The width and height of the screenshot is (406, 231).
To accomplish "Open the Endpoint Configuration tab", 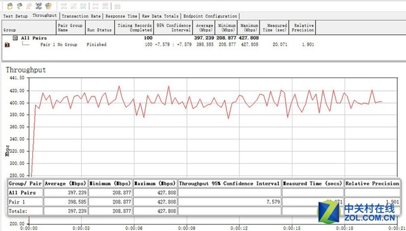I will 210,16.
